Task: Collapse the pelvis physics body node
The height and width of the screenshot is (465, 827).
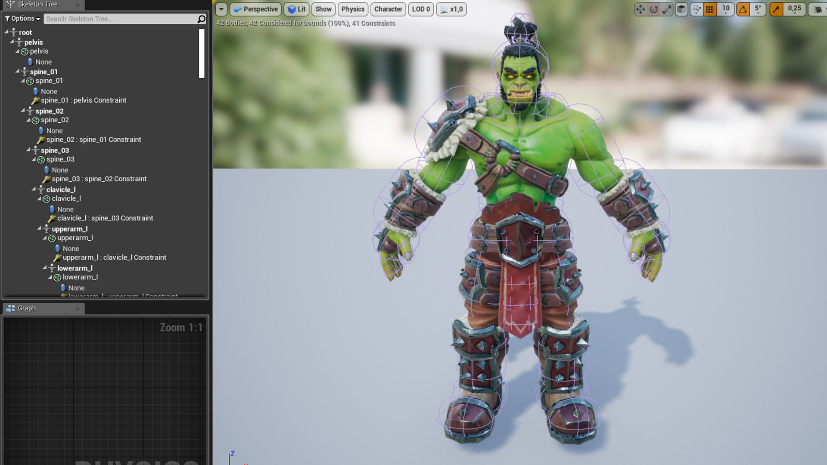Action: tap(18, 51)
